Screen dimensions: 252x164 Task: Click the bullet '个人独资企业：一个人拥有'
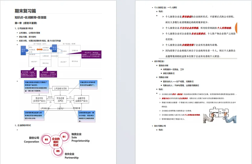coord(166,7)
